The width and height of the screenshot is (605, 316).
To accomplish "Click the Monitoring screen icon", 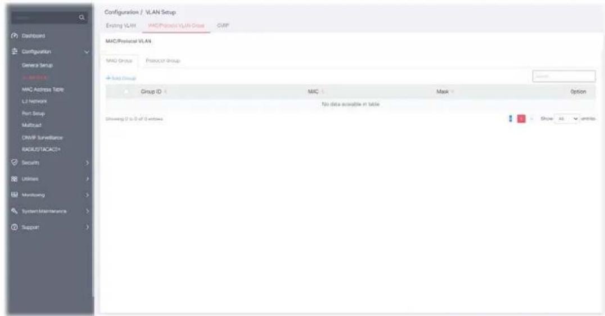I will (x=15, y=195).
